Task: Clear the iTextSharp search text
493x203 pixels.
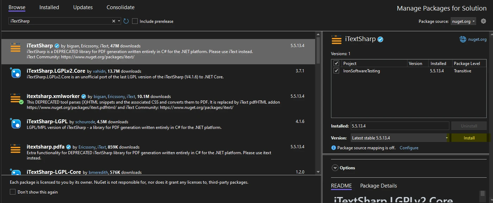Action: (114, 21)
